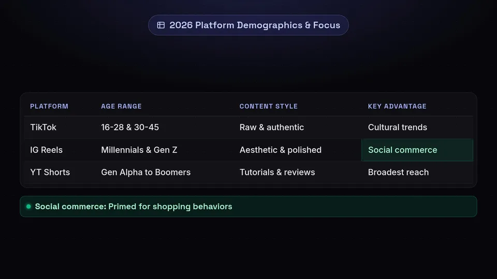
Task: Click the green dot in the callout bar
Action: [x=28, y=207]
